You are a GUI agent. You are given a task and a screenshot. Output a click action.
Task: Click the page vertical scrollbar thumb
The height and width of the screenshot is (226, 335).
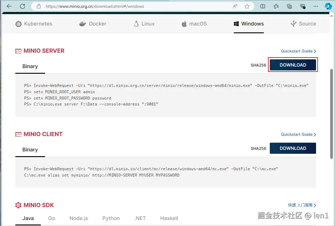tap(332, 114)
